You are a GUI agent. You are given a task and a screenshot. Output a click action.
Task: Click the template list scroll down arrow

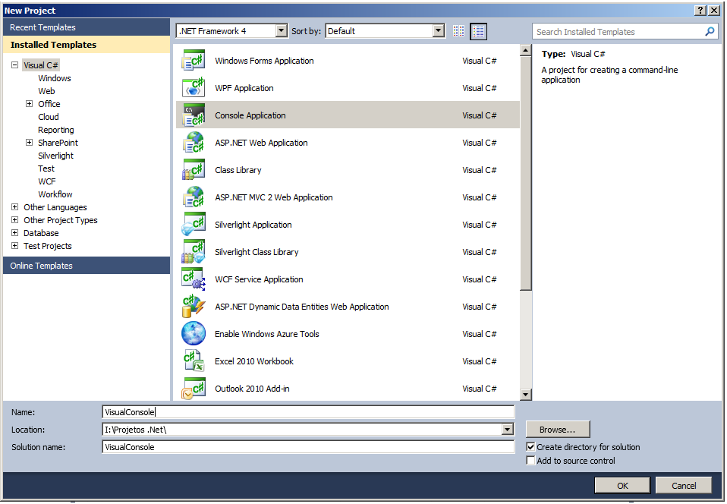tap(526, 394)
